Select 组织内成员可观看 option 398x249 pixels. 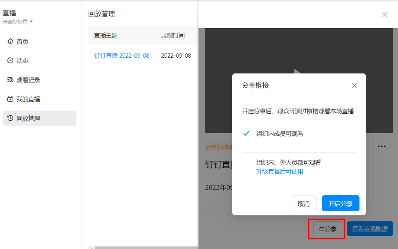click(280, 134)
